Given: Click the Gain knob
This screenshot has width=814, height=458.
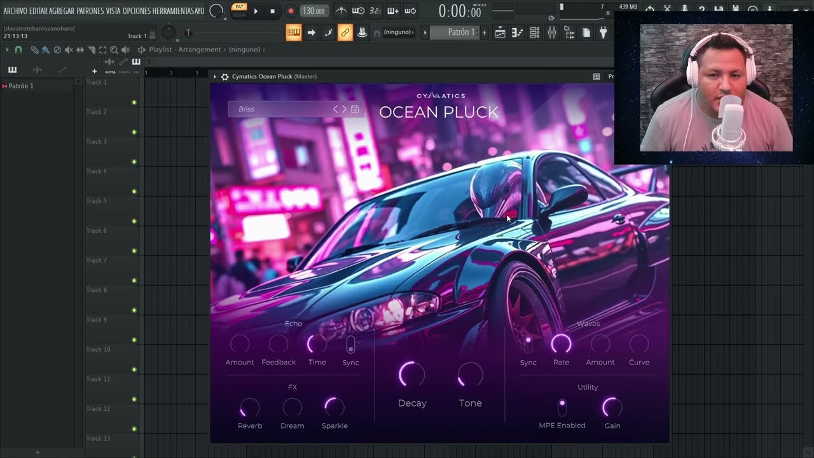Looking at the screenshot, I should point(612,408).
